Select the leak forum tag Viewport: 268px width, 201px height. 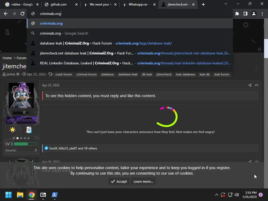tap(222, 74)
